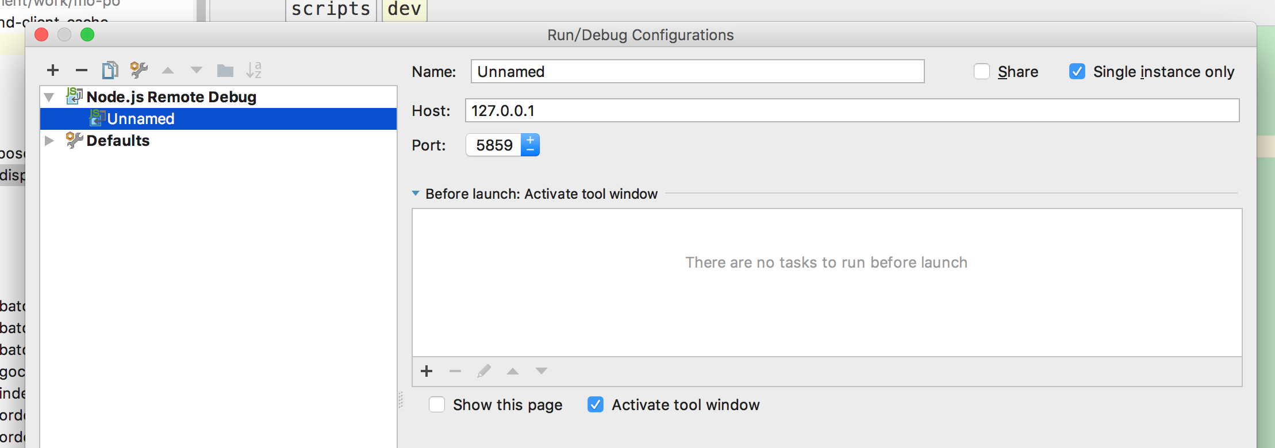Create new configuration folder
Viewport: 1275px width, 448px height.
[225, 71]
